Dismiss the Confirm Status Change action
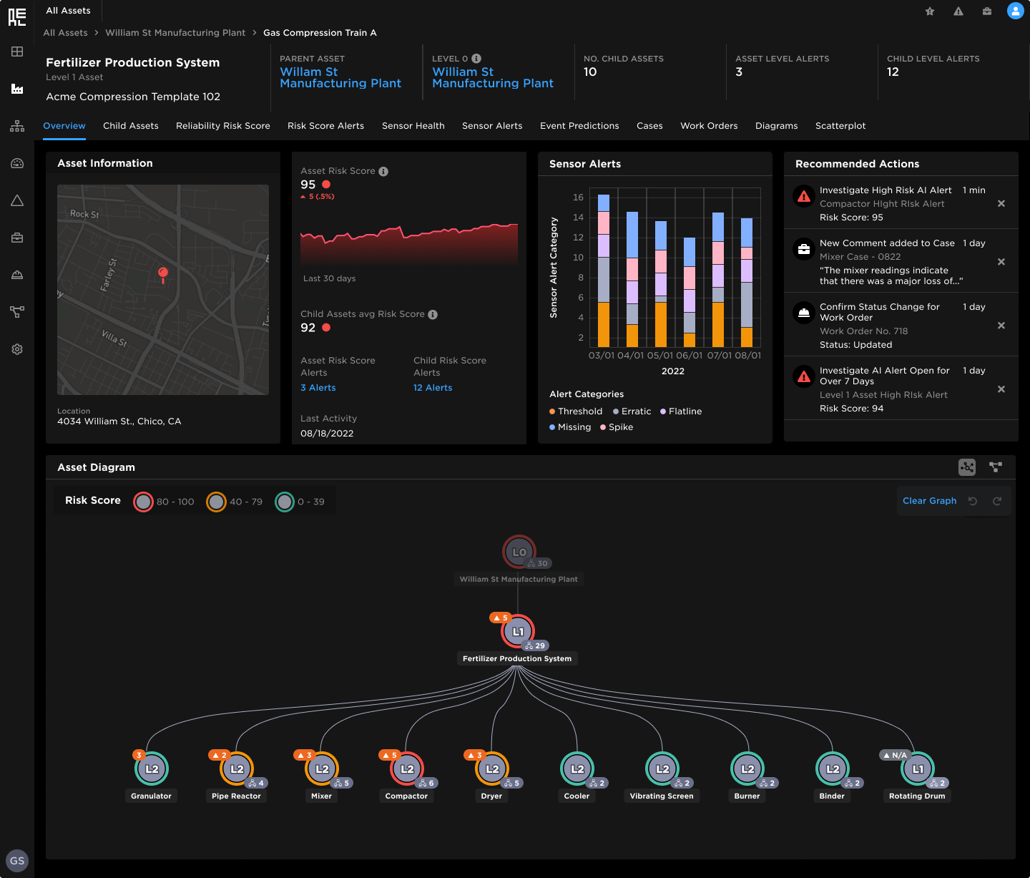This screenshot has width=1030, height=878. (x=1001, y=326)
